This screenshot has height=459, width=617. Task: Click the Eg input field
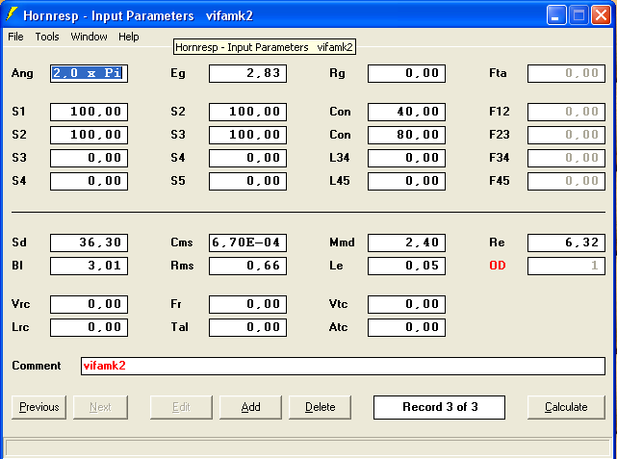(247, 73)
